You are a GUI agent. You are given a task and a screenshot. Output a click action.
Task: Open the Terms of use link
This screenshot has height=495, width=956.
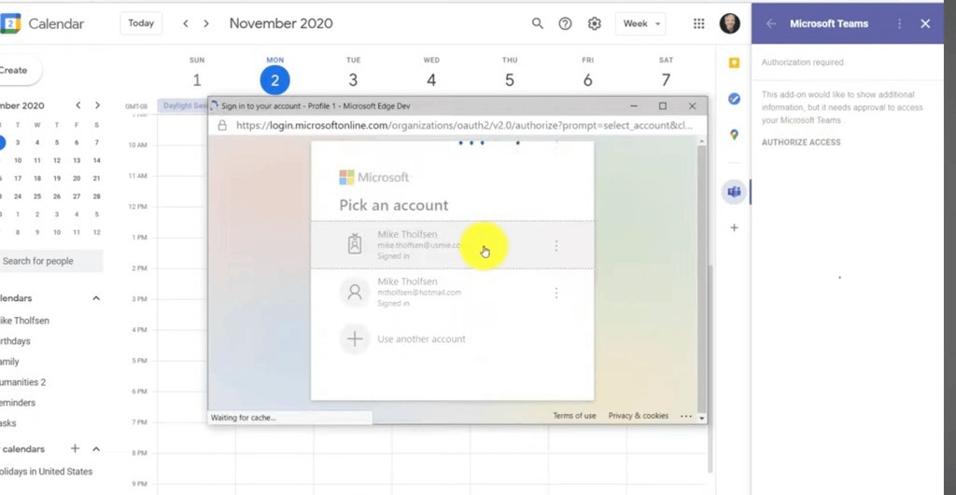pyautogui.click(x=574, y=416)
